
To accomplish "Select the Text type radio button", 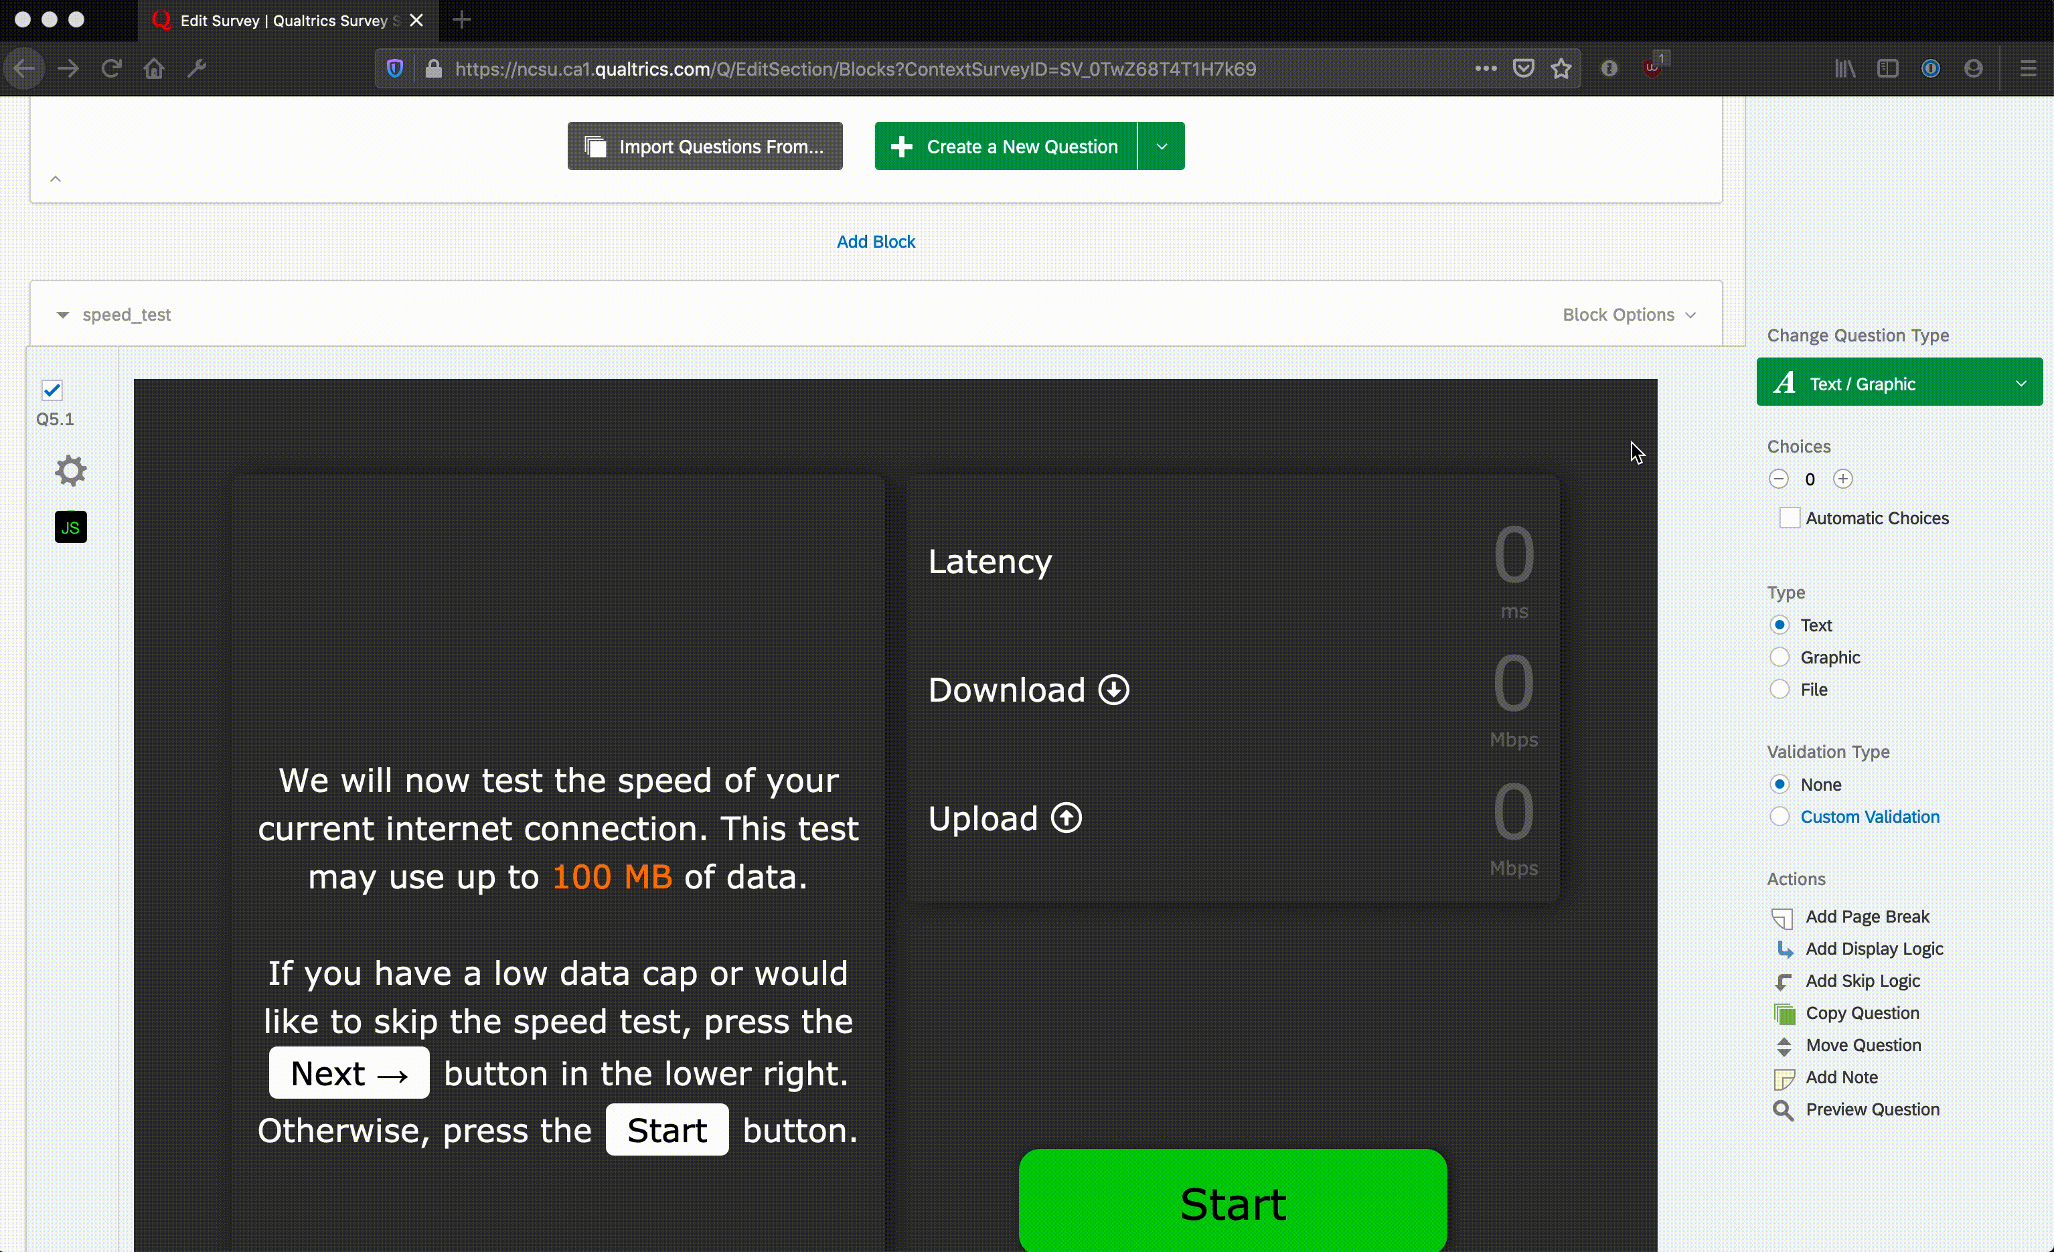I will 1779,625.
